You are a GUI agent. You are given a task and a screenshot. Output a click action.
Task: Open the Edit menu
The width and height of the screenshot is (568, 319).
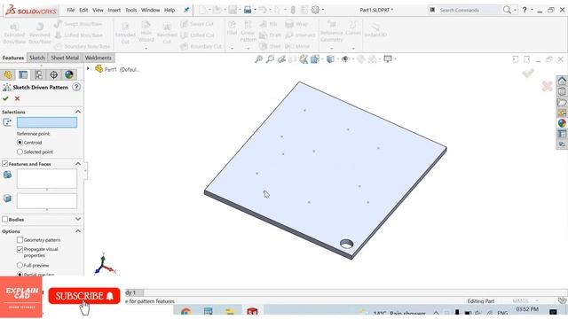(83, 10)
